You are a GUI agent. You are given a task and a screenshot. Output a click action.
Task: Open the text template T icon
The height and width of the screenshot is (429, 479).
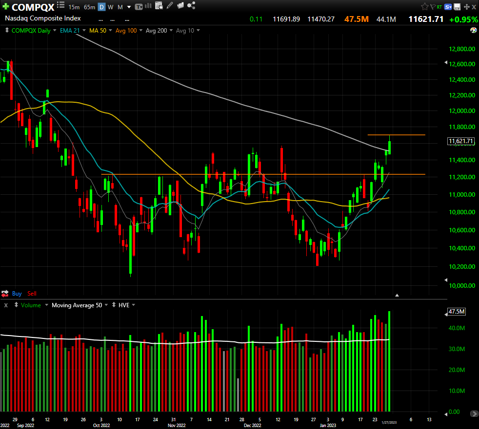pyautogui.click(x=139, y=7)
